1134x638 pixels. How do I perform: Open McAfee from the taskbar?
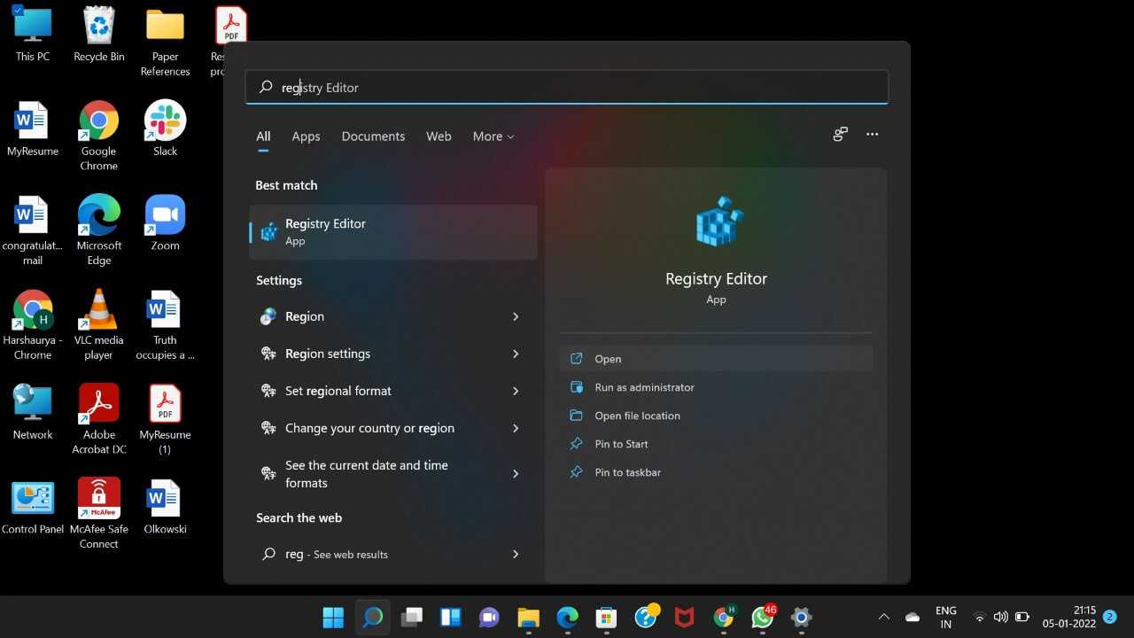684,617
